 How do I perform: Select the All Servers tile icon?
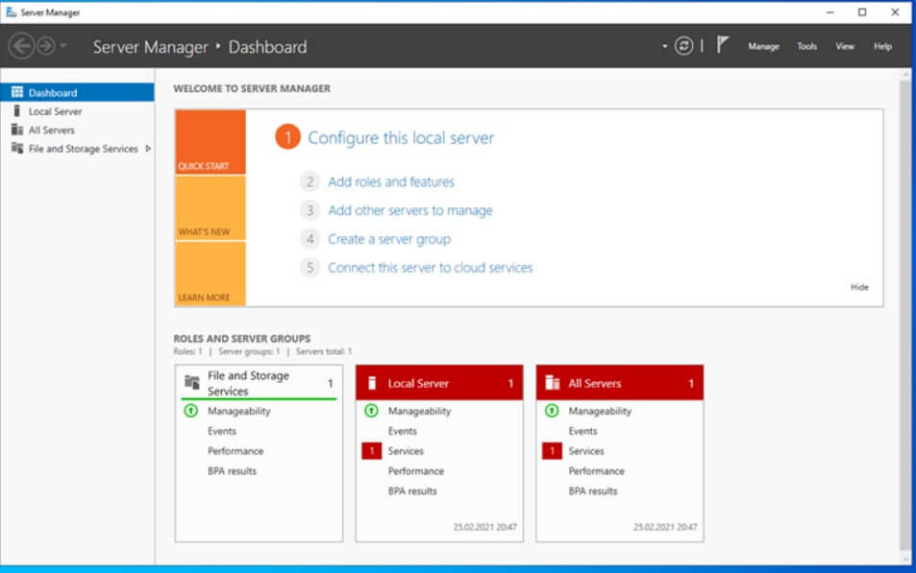coord(553,381)
